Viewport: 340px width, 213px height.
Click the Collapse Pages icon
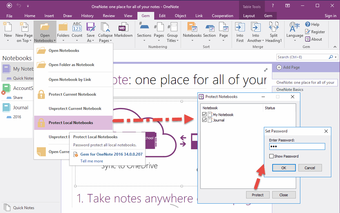pyautogui.click(x=105, y=27)
